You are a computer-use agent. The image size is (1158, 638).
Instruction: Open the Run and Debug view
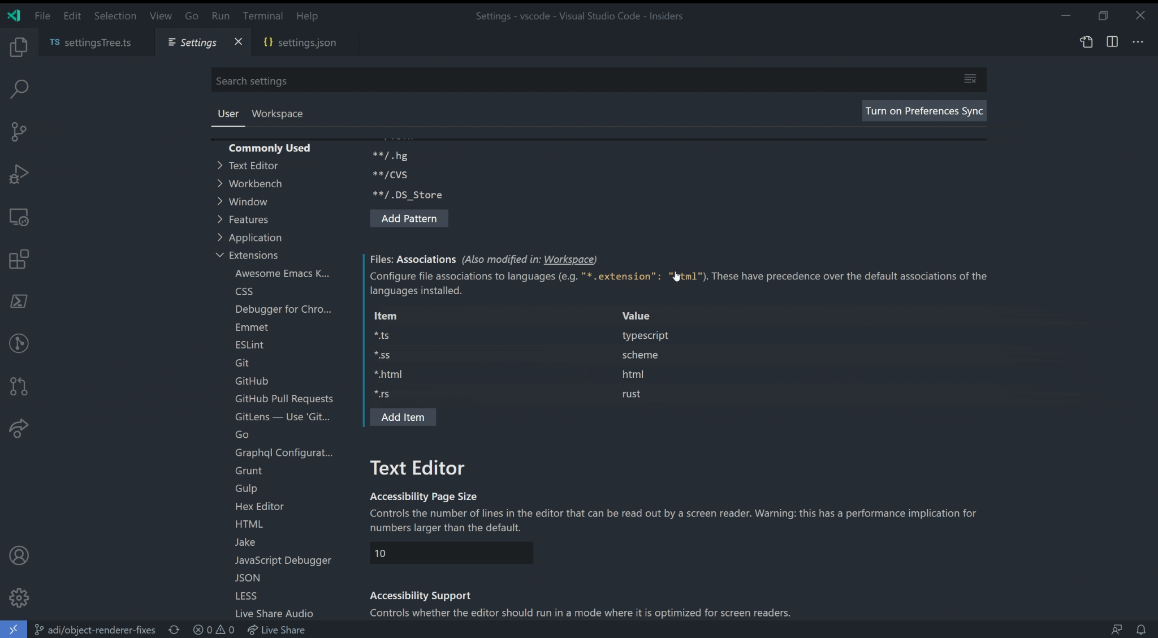pos(19,174)
